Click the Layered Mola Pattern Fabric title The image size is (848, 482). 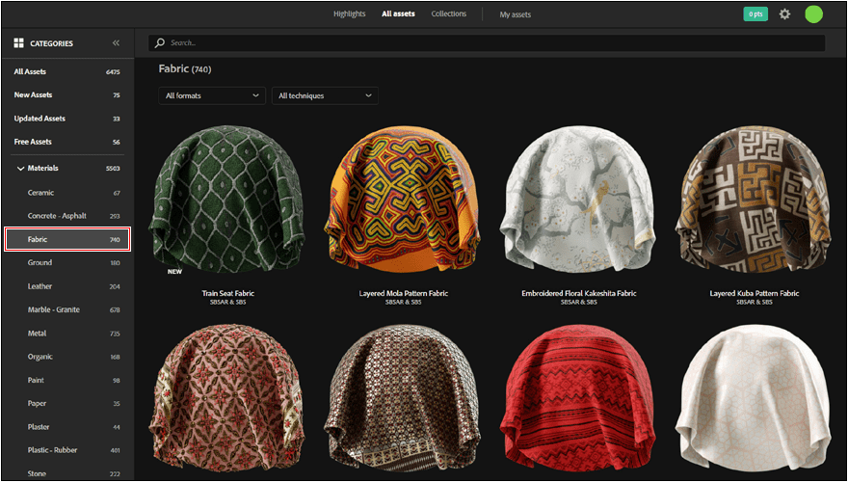(x=404, y=293)
